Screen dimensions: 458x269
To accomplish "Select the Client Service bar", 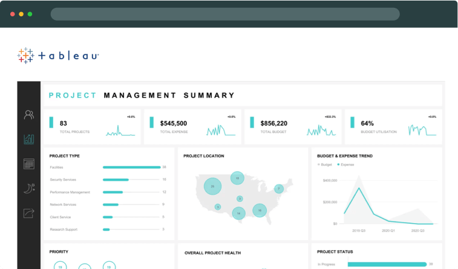I will (x=108, y=217).
